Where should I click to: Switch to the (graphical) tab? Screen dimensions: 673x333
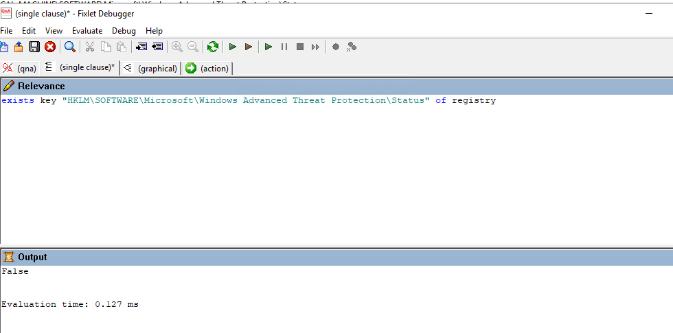tap(150, 68)
